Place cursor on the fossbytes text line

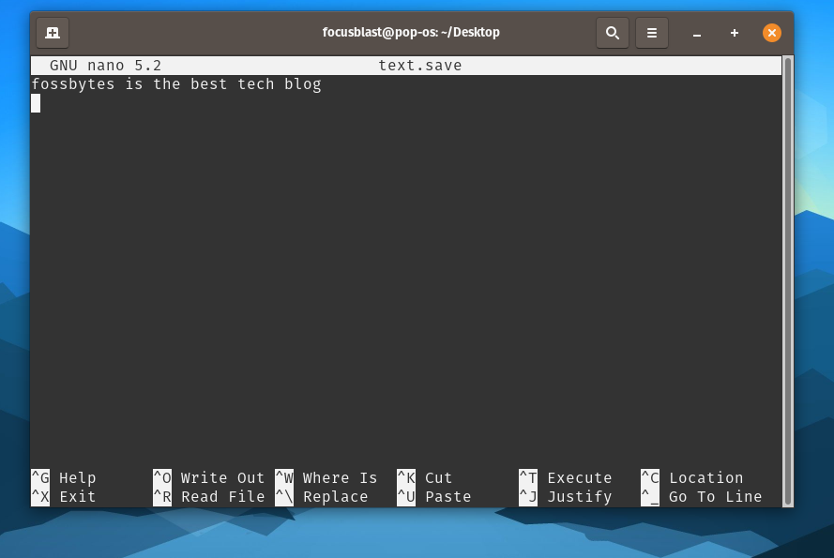click(176, 83)
